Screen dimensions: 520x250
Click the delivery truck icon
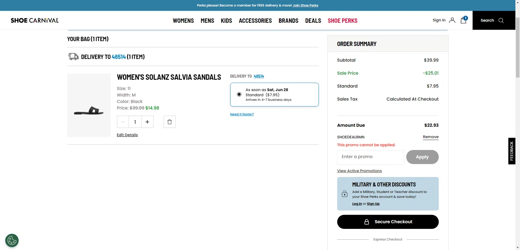click(x=73, y=57)
